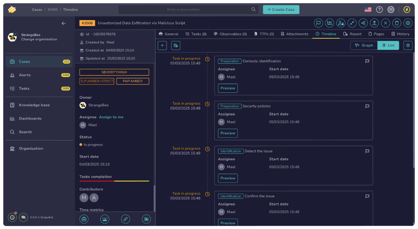Open Organization in sidebar

point(39,148)
